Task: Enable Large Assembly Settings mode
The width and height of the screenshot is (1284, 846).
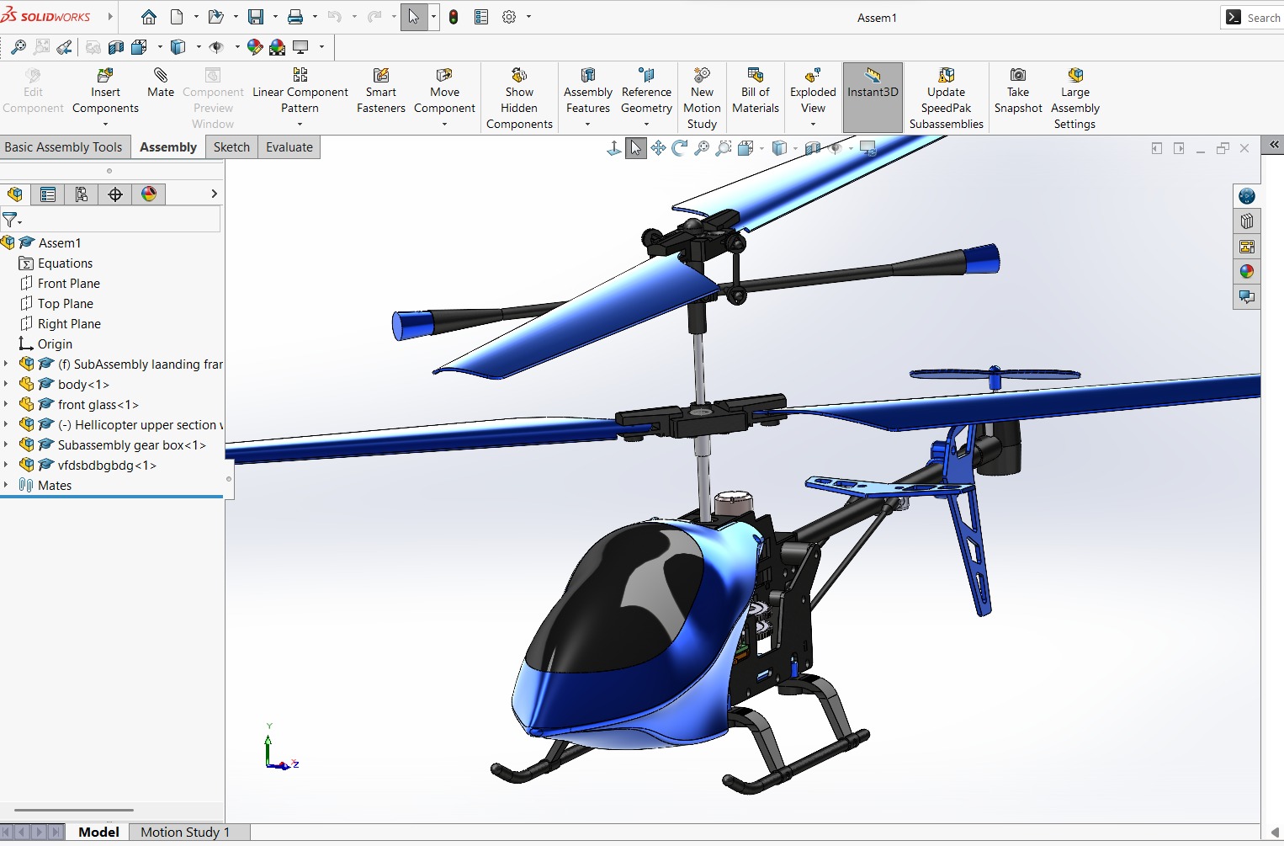Action: (1074, 98)
